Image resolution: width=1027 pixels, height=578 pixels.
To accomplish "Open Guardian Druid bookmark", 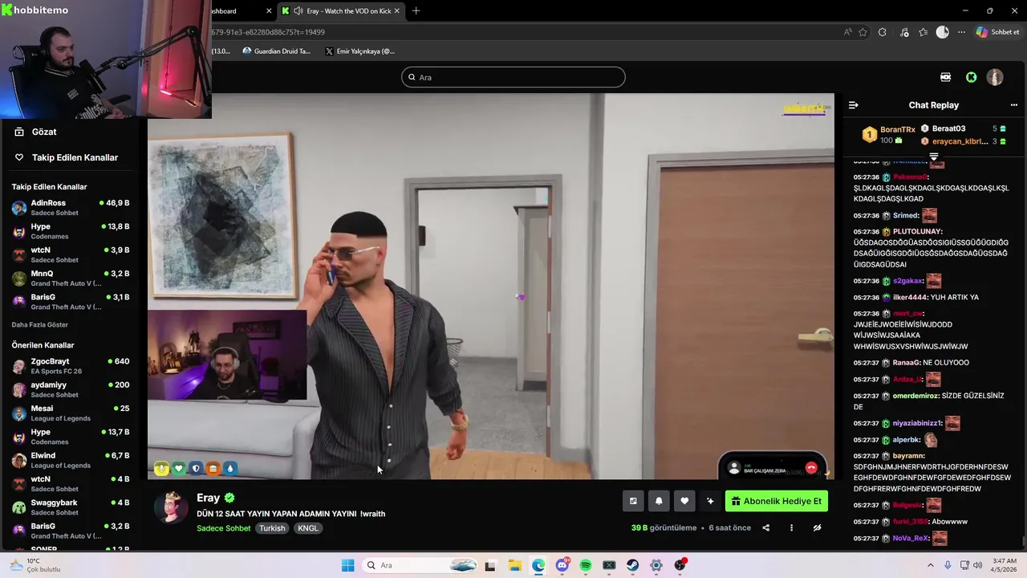I will coord(277,51).
